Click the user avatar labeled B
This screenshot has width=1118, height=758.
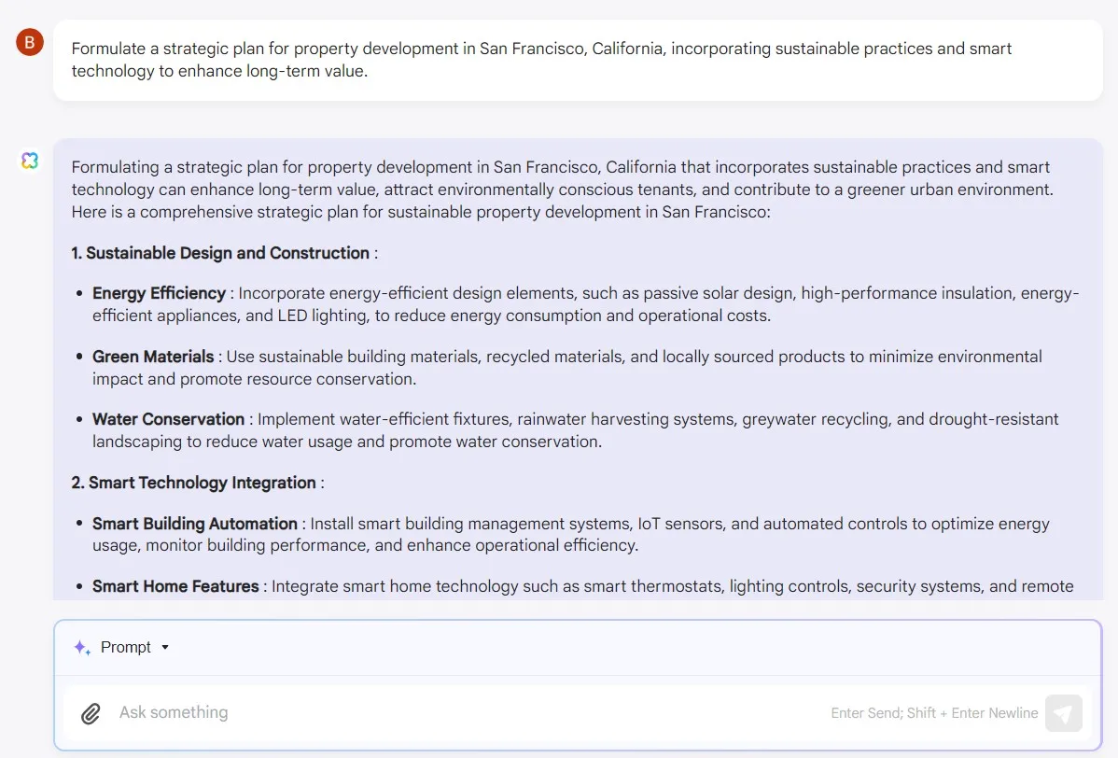(x=30, y=42)
